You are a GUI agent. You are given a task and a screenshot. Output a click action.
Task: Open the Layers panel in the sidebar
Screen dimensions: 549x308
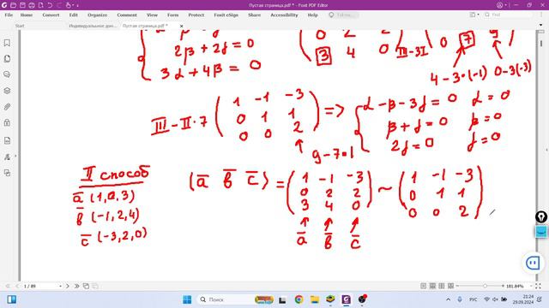tap(7, 91)
